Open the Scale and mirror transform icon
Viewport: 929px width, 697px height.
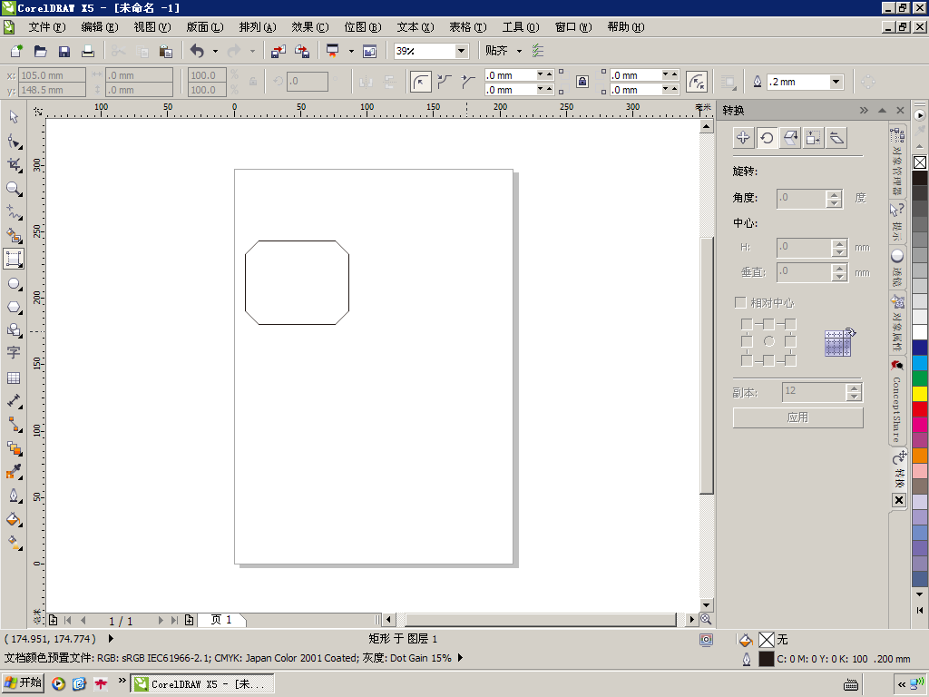coord(790,138)
